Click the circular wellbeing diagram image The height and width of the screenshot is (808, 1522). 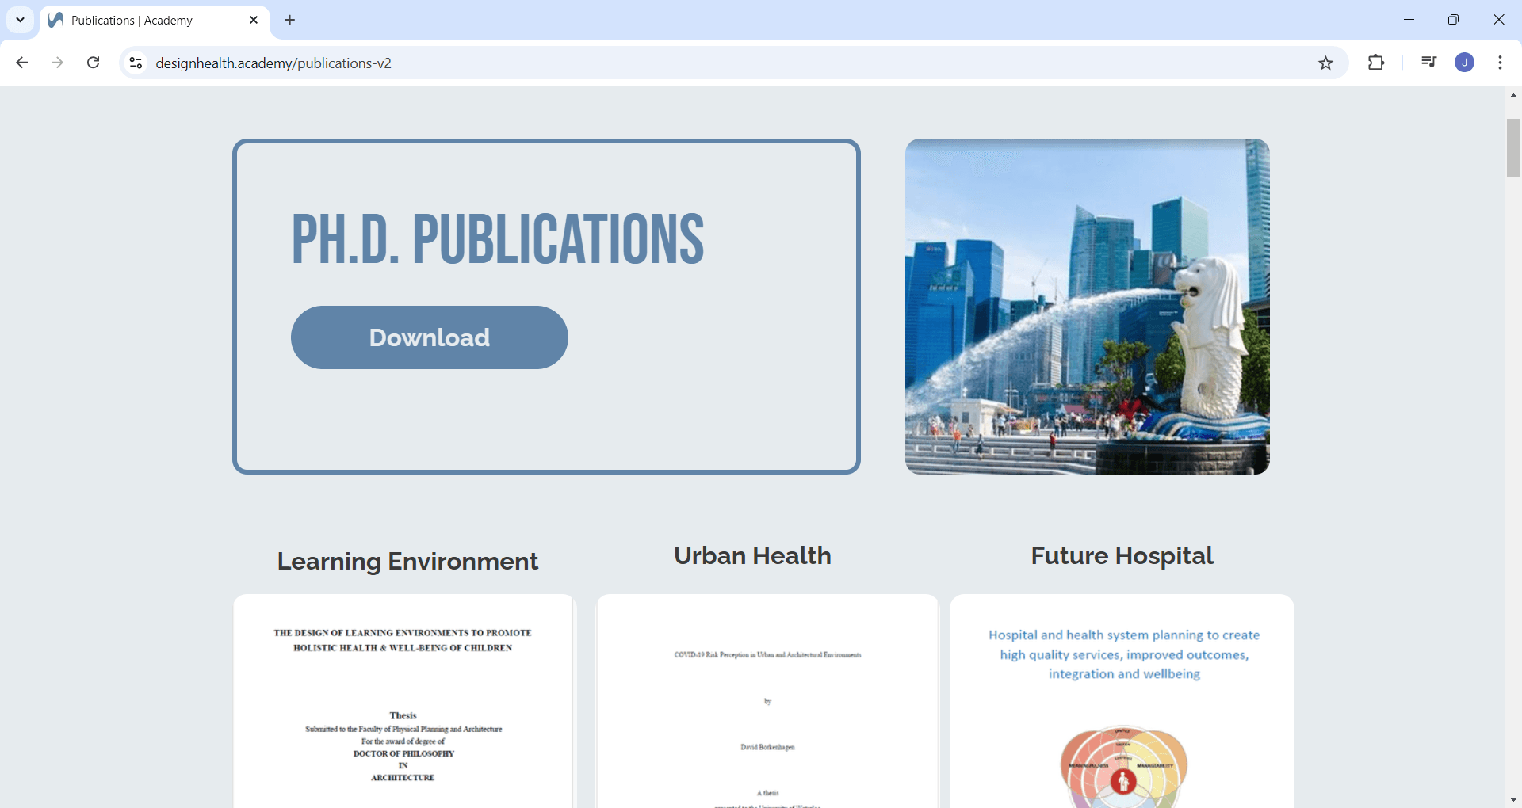pyautogui.click(x=1123, y=767)
